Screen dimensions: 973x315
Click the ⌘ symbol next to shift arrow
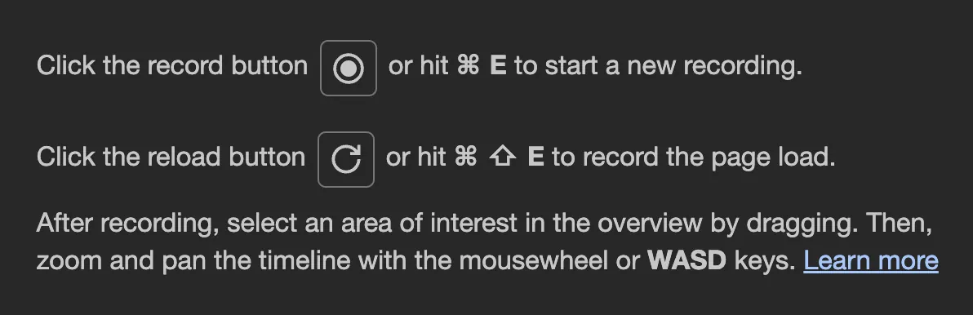pyautogui.click(x=465, y=156)
